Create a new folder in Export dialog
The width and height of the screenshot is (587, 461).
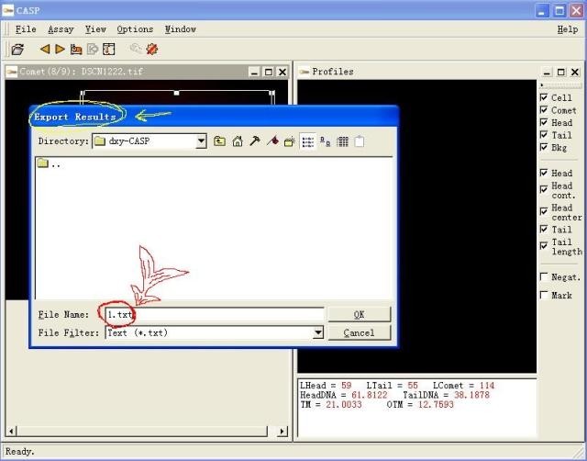tap(290, 141)
